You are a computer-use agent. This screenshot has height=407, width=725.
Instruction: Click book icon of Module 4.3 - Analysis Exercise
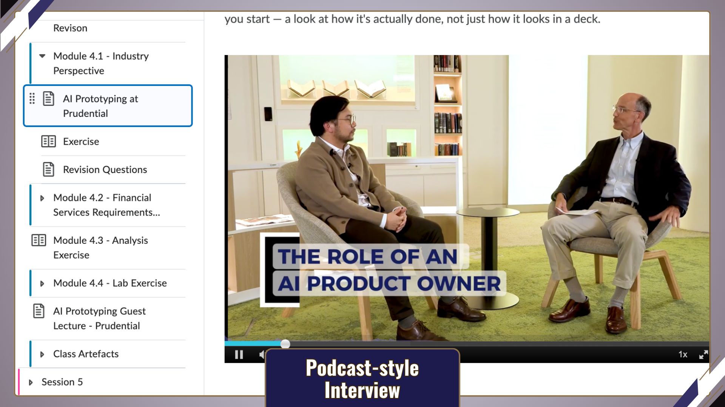point(39,240)
